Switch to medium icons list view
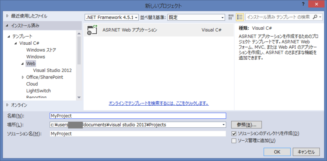Image resolution: width=327 pixels, height=161 pixels. click(x=240, y=17)
